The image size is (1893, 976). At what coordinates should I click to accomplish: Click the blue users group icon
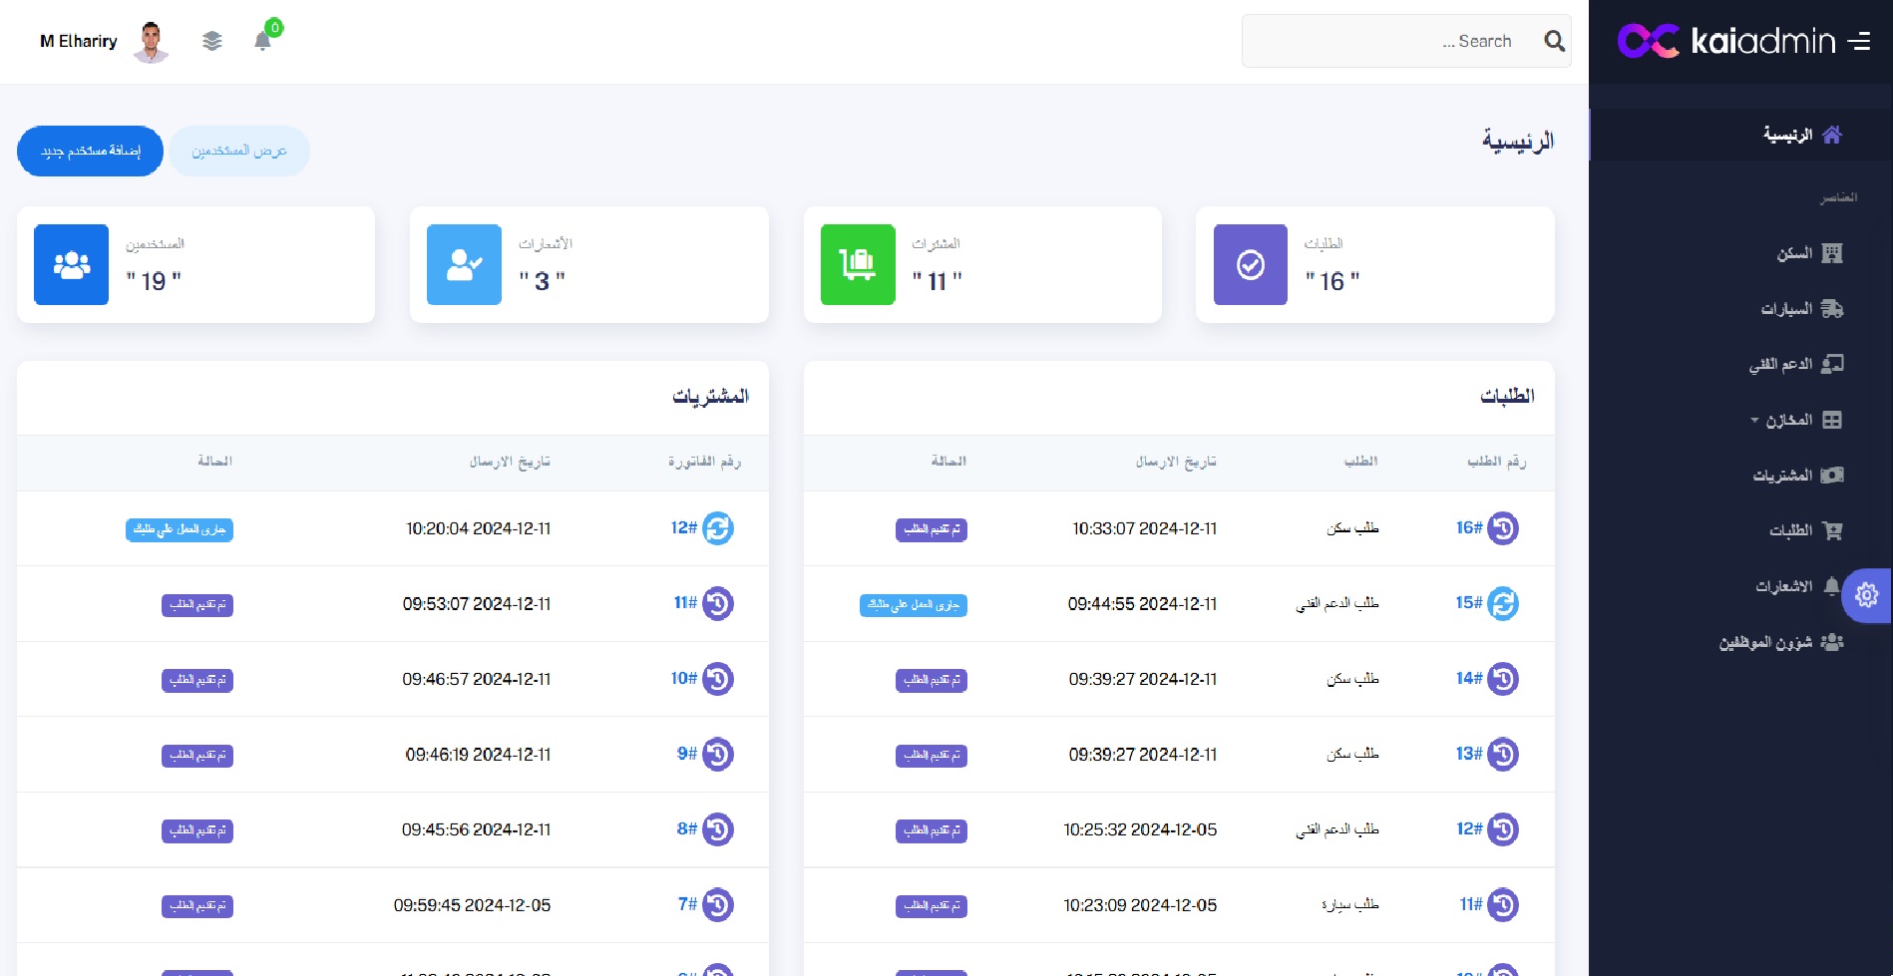tap(71, 264)
